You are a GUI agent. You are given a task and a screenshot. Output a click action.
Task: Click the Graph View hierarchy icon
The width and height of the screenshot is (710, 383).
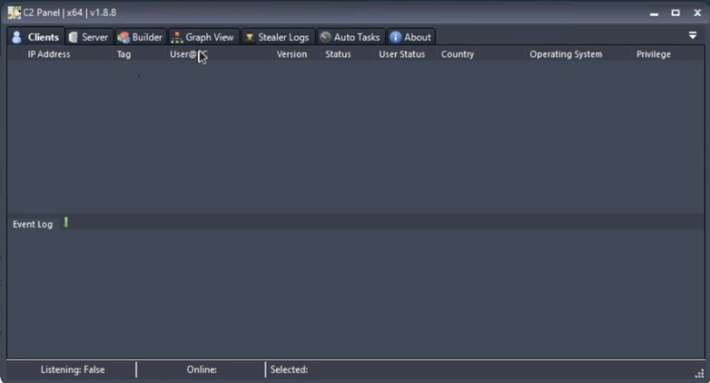point(177,37)
